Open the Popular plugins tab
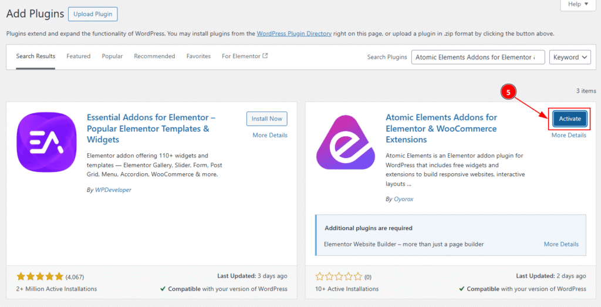Image resolution: width=601 pixels, height=307 pixels. (112, 56)
